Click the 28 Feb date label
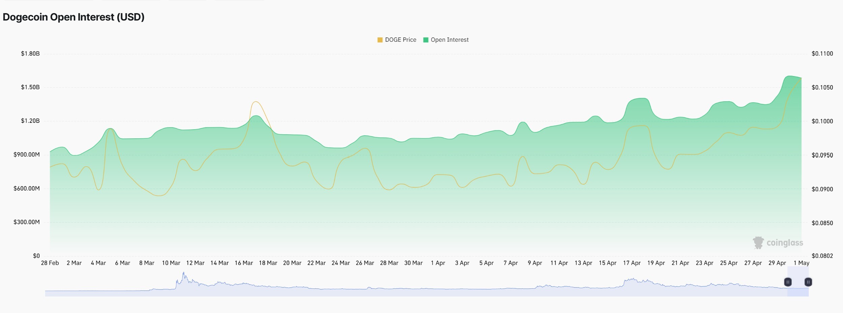843x313 pixels. coord(50,263)
